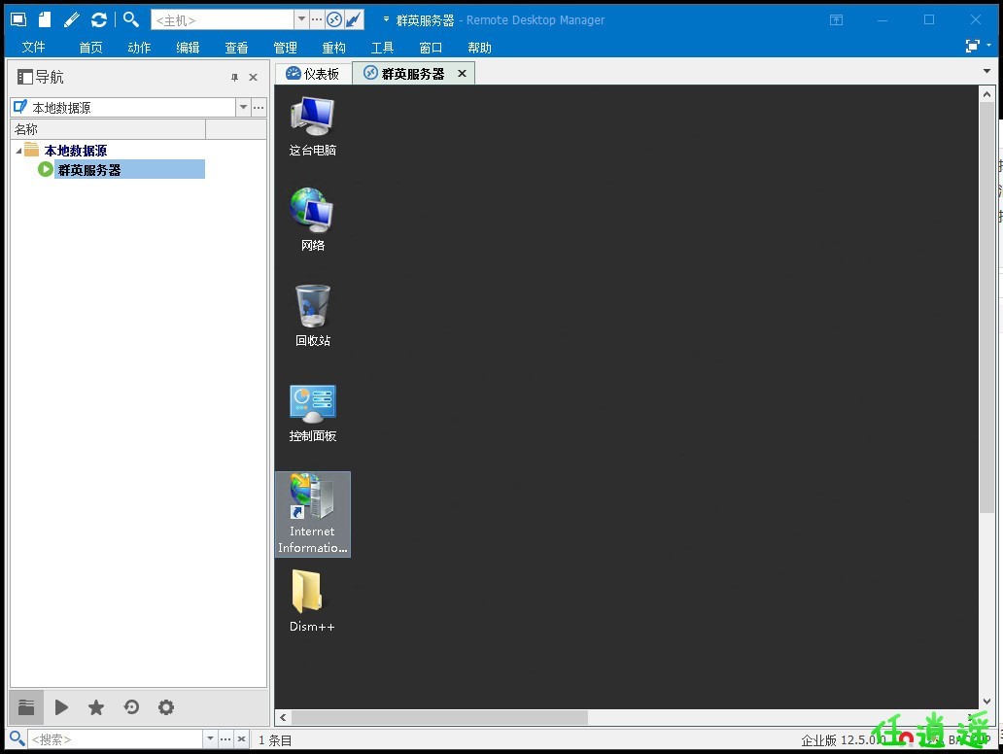
Task: Close the navigation panel
Action: click(x=254, y=78)
